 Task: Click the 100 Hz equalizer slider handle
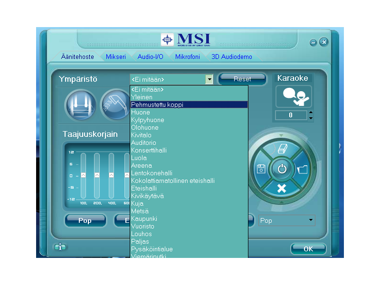(83, 175)
